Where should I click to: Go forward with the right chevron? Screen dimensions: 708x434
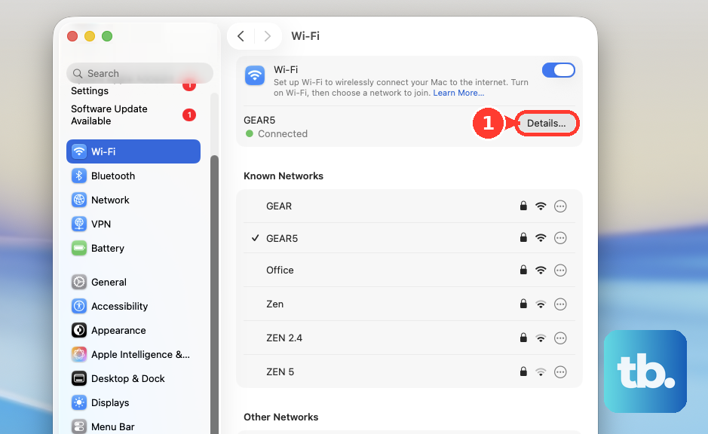point(268,36)
